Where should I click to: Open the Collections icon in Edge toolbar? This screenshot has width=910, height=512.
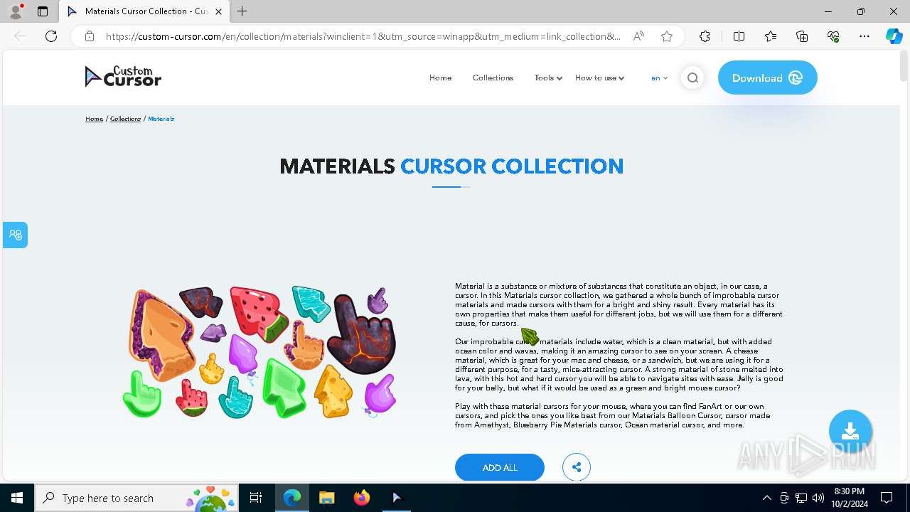802,36
